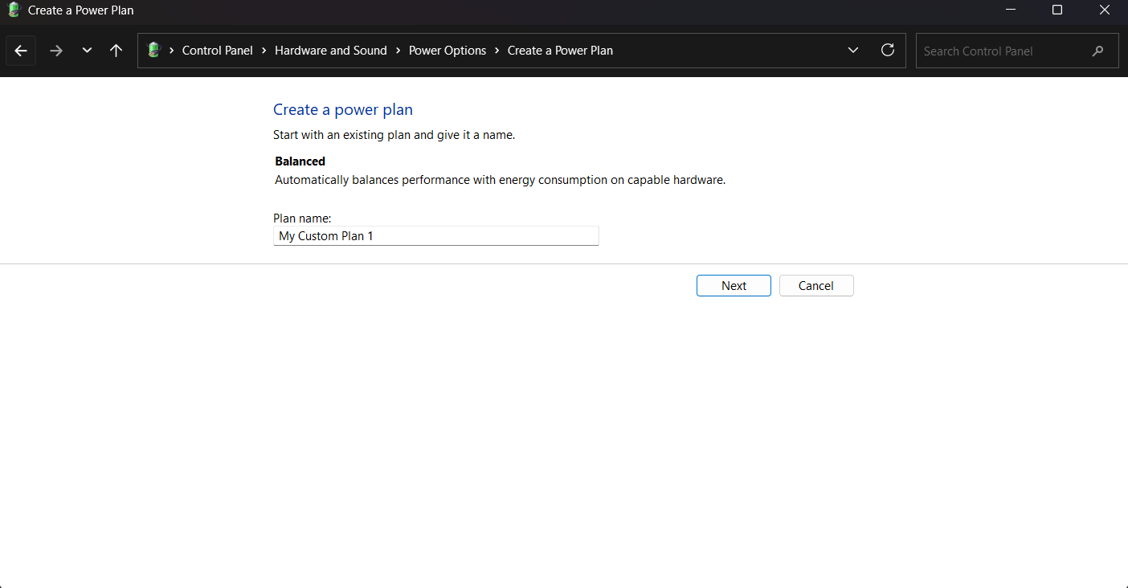
Task: Click the Power Options battery icon in address bar
Action: click(153, 50)
